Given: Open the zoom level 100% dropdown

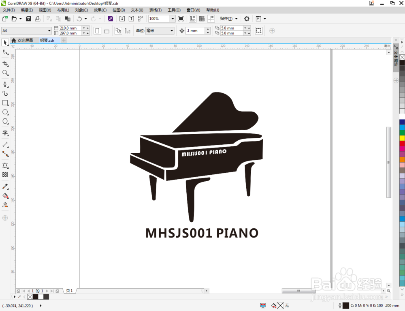Looking at the screenshot, I should coord(173,19).
